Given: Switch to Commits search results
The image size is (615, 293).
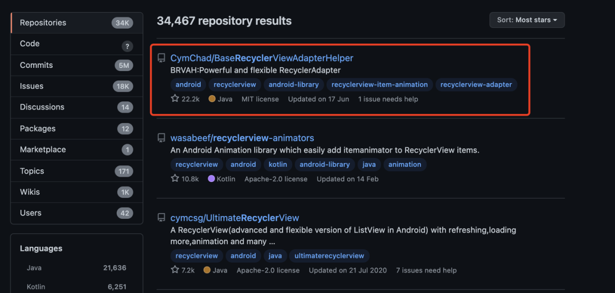Looking at the screenshot, I should pyautogui.click(x=36, y=65).
